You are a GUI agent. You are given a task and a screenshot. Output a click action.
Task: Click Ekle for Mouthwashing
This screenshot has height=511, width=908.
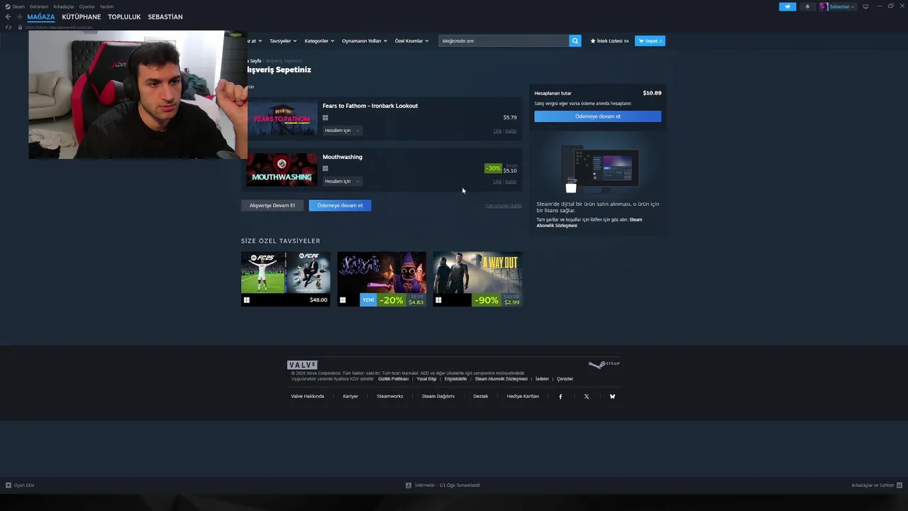tap(497, 182)
